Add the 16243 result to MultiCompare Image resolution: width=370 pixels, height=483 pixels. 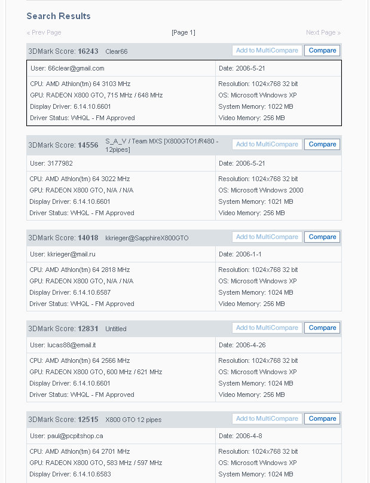click(x=267, y=51)
